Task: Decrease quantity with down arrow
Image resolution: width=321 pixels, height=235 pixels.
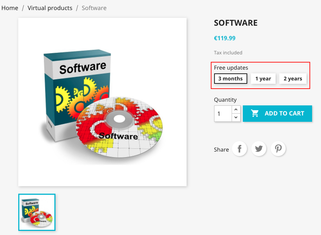Action: (x=236, y=118)
